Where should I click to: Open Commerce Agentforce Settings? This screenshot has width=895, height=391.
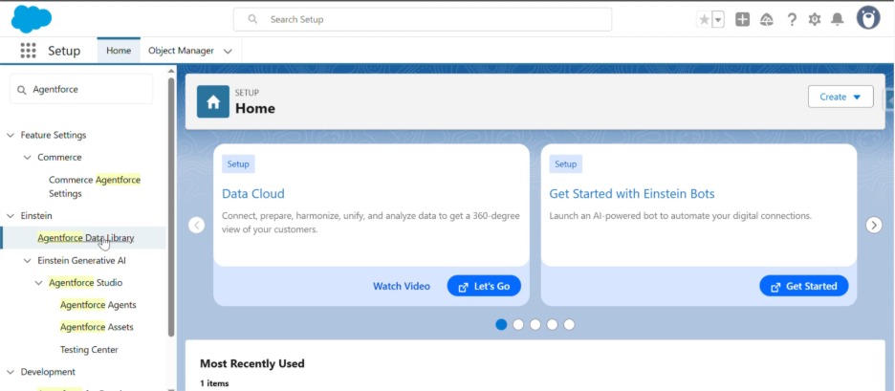[x=94, y=186]
